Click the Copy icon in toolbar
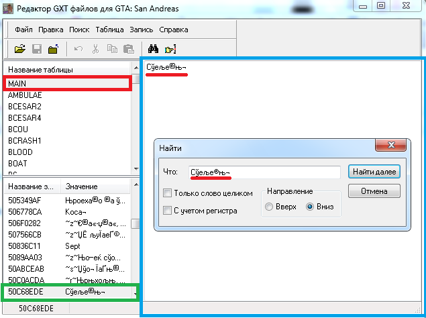Viewport: 426px width, 318px height. pos(111,48)
